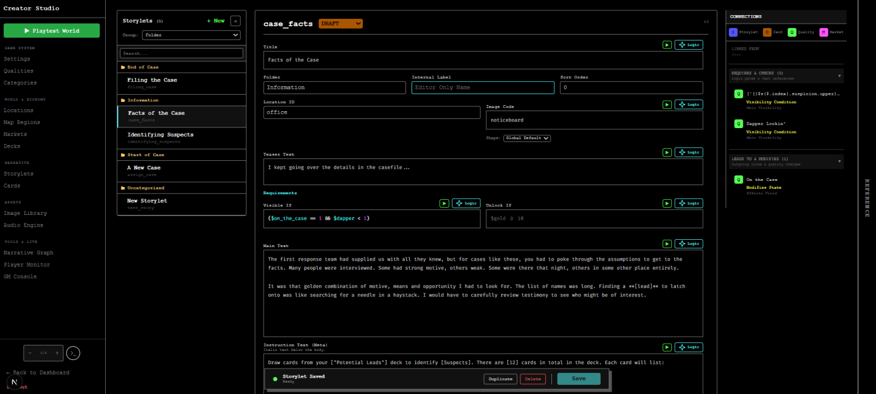Click the zoom-in plus button in sidebar
876x394 pixels.
[x=57, y=353]
